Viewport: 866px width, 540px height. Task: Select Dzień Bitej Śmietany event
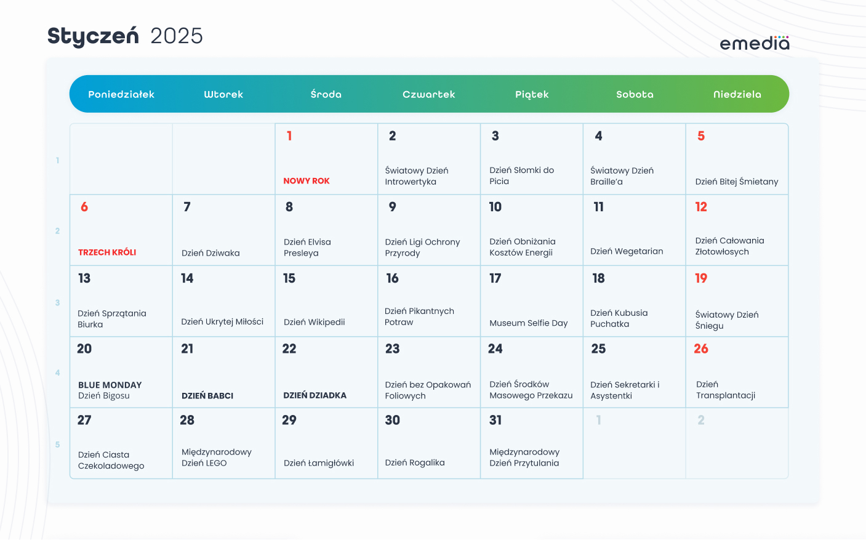click(737, 182)
